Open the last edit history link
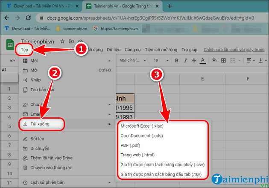The width and height of the screenshot is (269, 188). pyautogui.click(x=234, y=50)
